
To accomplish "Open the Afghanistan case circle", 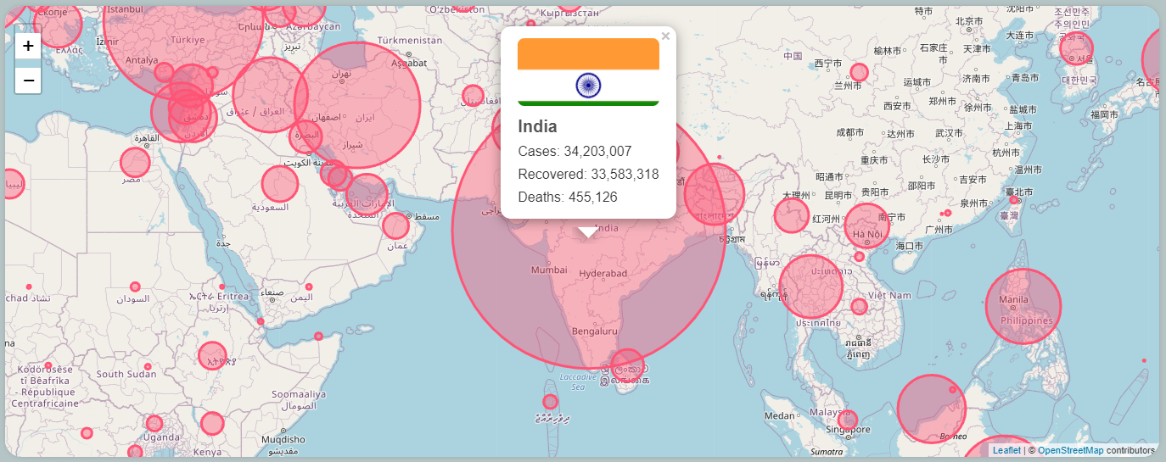I will (x=473, y=95).
